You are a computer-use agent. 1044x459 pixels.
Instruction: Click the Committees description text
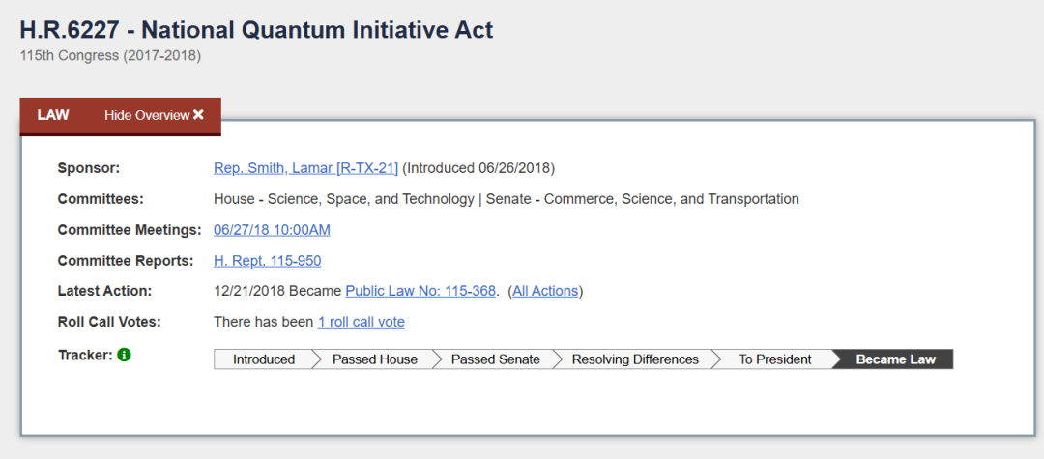507,199
